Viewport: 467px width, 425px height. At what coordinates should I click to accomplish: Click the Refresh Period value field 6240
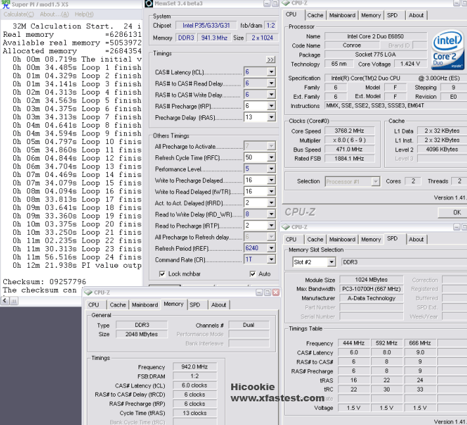click(256, 248)
